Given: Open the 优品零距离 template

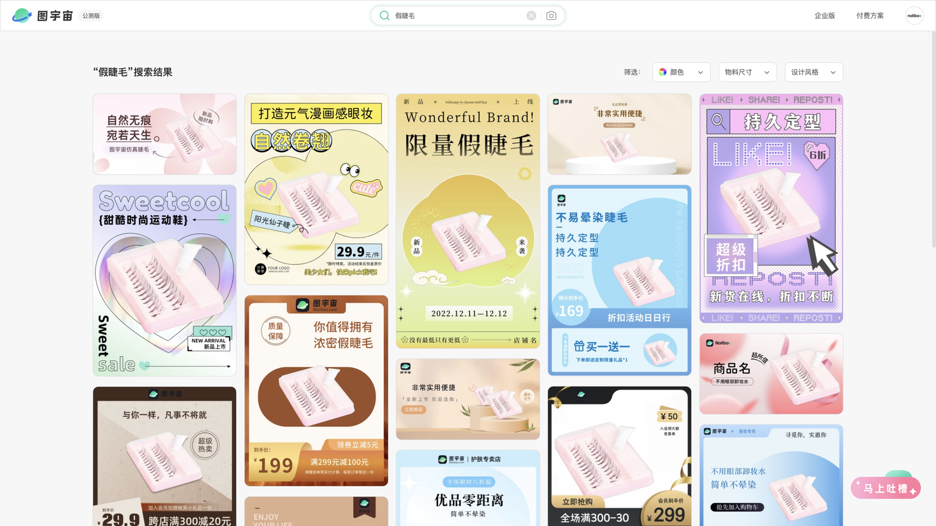Looking at the screenshot, I should [x=468, y=488].
